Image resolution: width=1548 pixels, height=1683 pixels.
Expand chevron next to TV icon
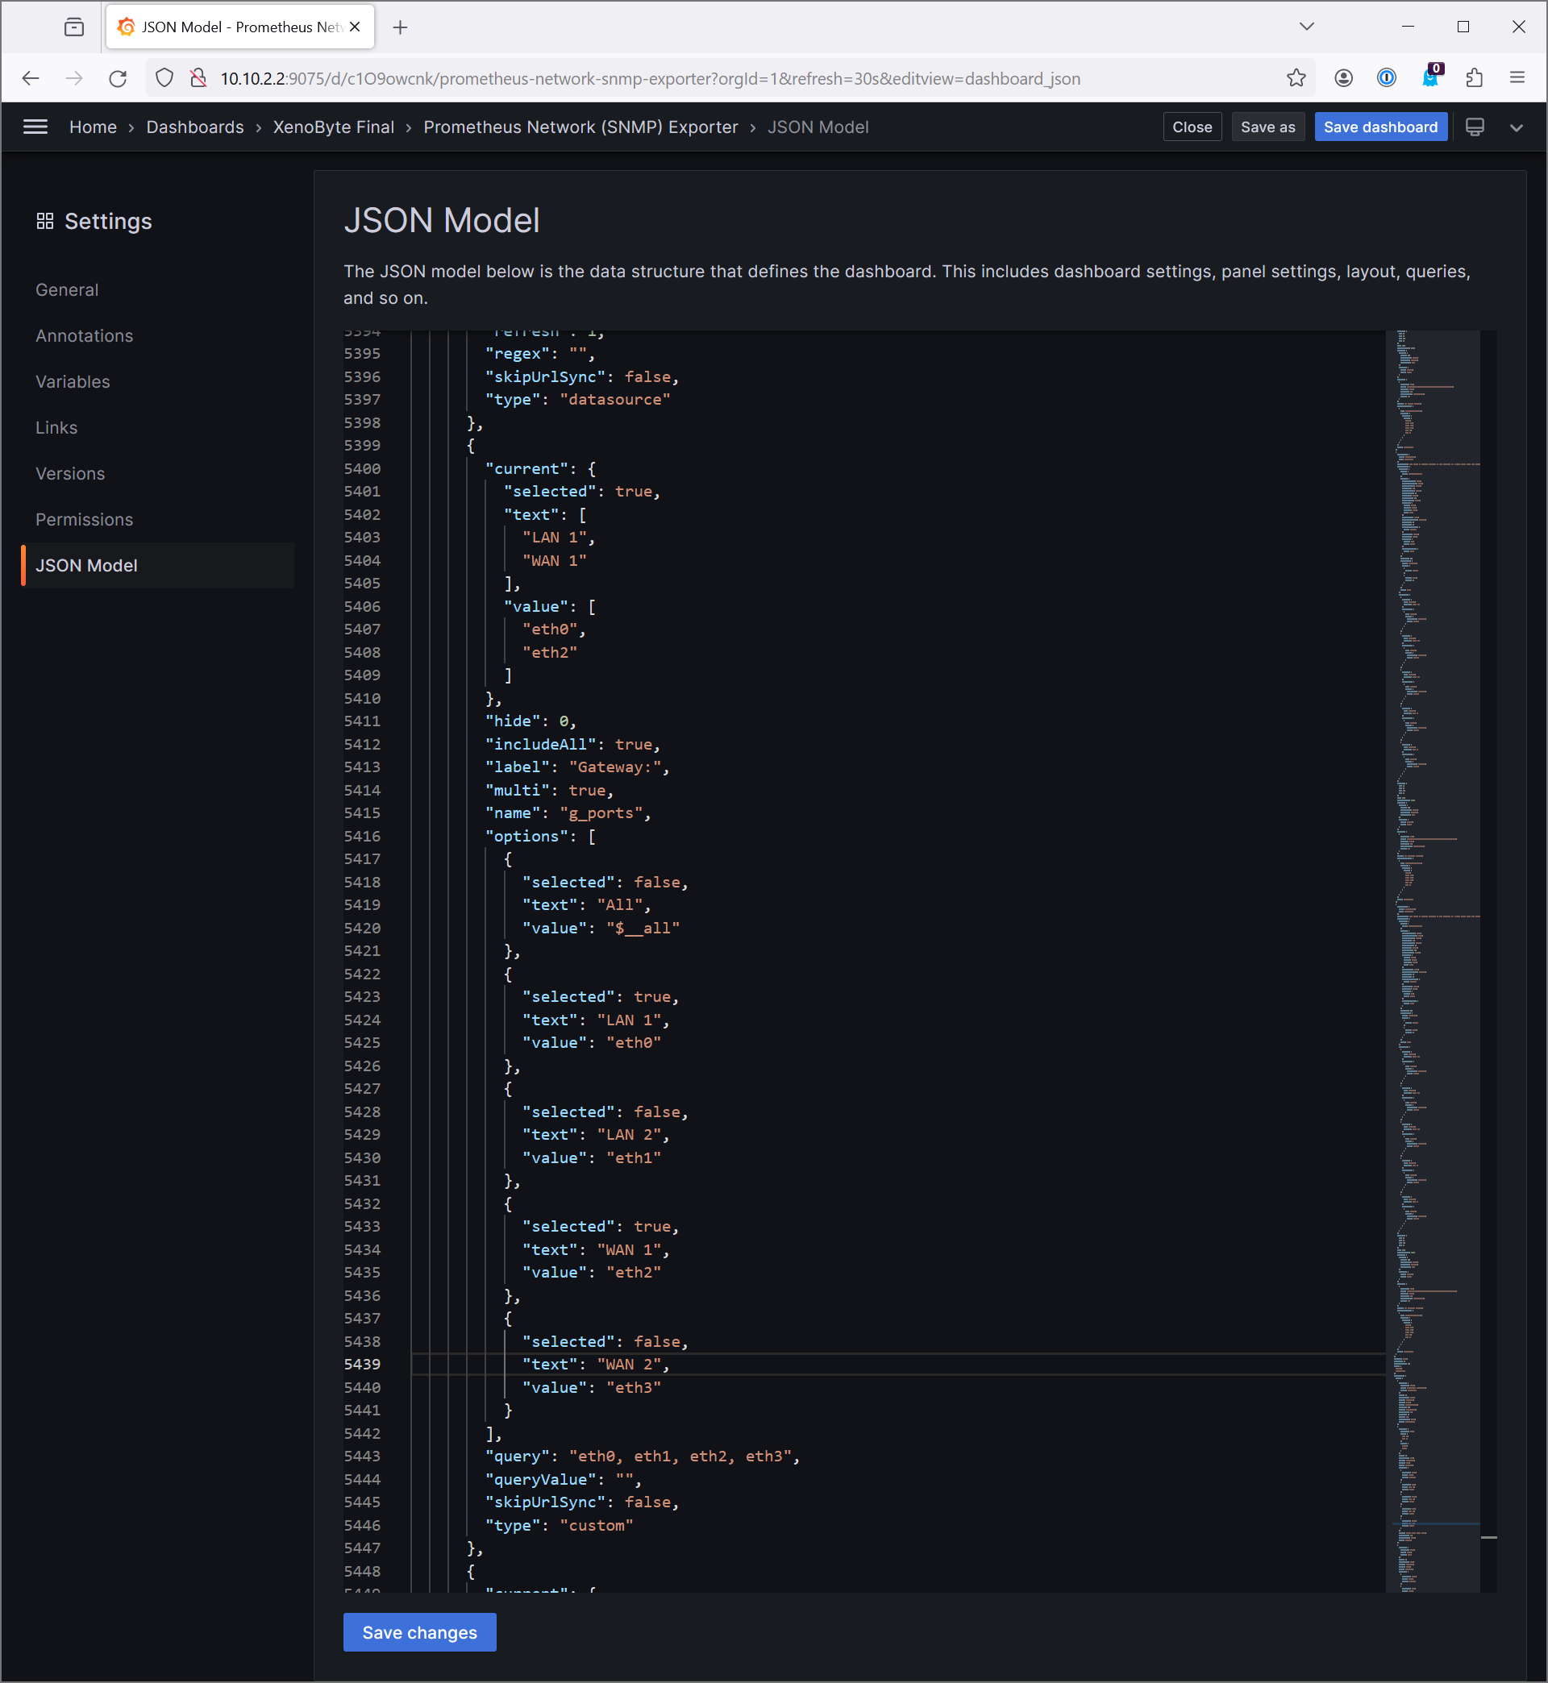pyautogui.click(x=1517, y=128)
